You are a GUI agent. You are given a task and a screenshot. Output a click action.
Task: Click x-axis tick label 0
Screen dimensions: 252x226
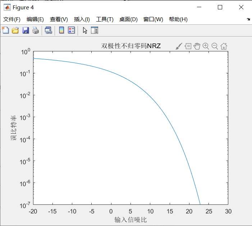click(x=111, y=211)
